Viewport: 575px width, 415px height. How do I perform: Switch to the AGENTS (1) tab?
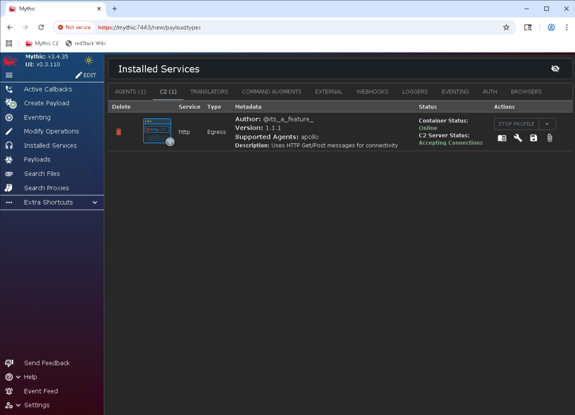[130, 92]
